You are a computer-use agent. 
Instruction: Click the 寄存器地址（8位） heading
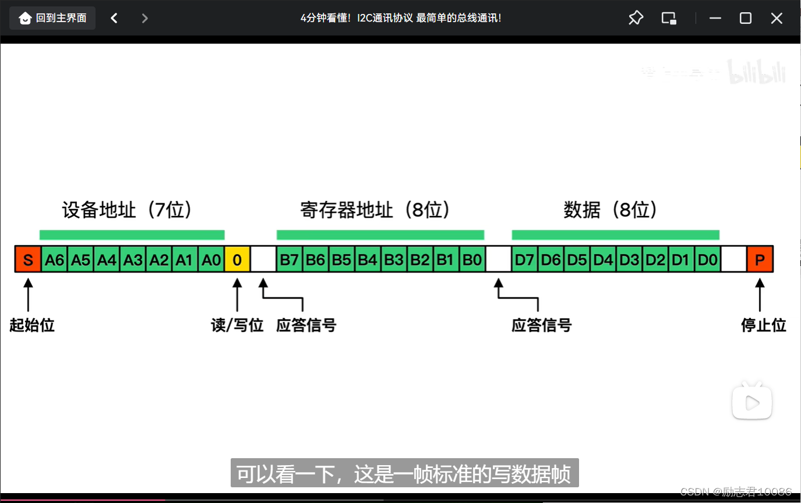pos(376,210)
